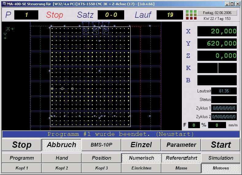242x175 pixels.
Task: Open the Programm mode
Action: coord(21,158)
